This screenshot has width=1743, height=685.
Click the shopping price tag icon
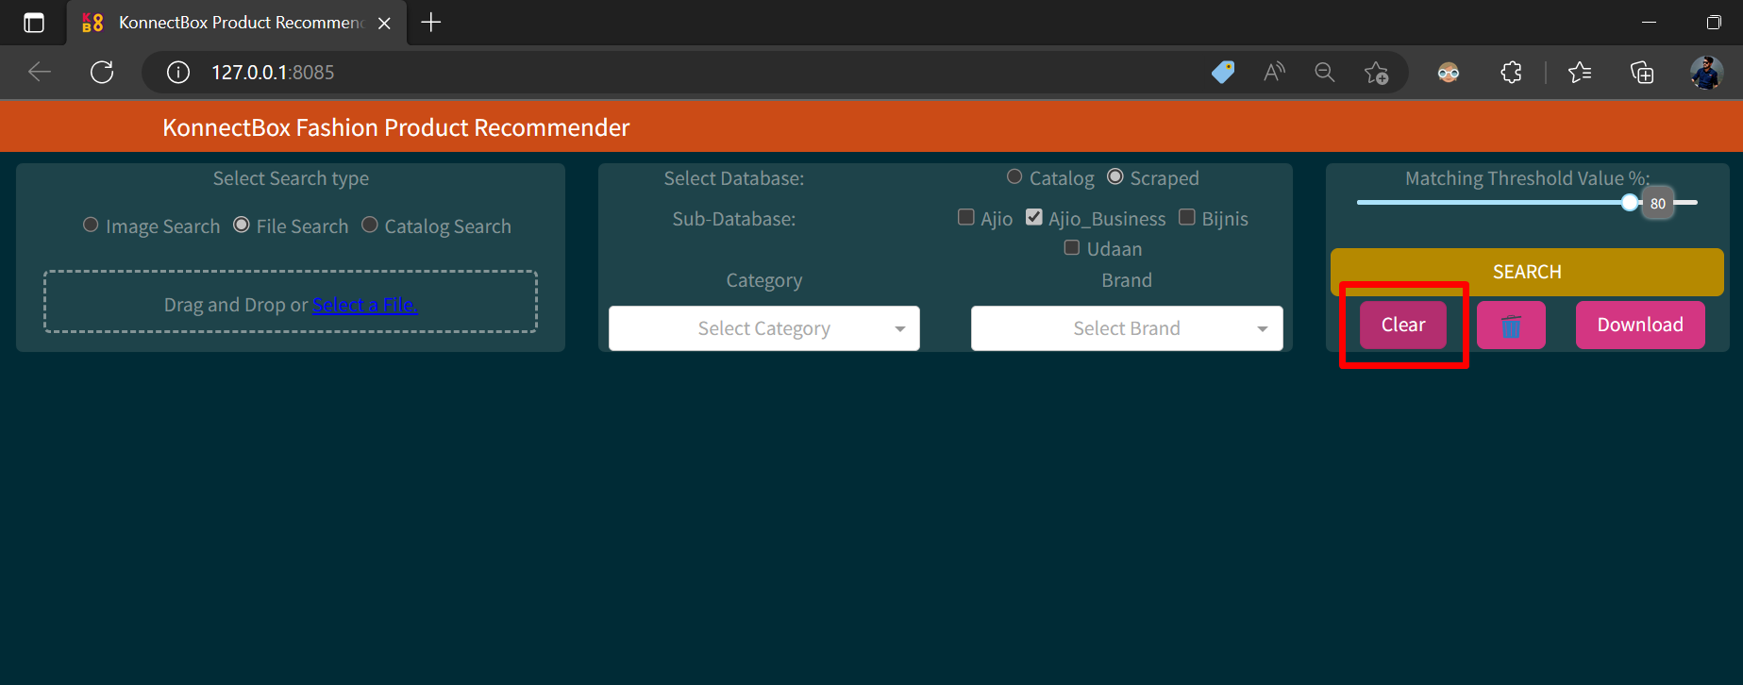pos(1223,72)
